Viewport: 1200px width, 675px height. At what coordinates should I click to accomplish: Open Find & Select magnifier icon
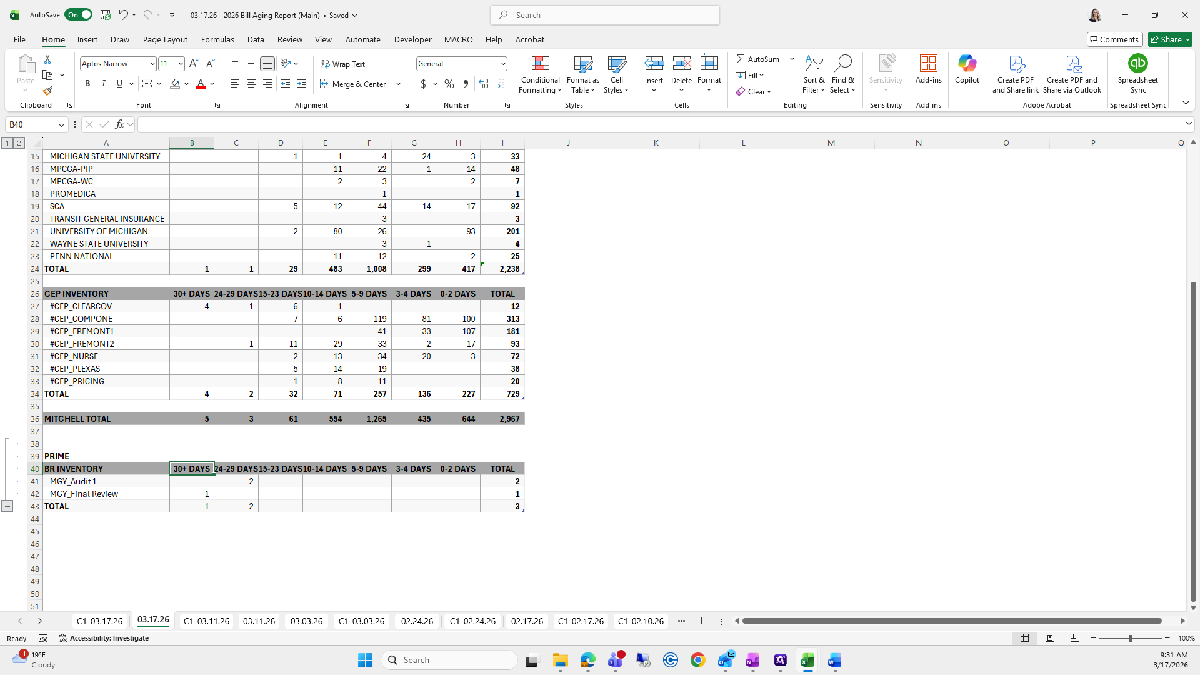tap(842, 64)
